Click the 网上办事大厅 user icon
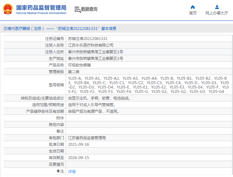The image size is (233, 177). click(x=217, y=7)
